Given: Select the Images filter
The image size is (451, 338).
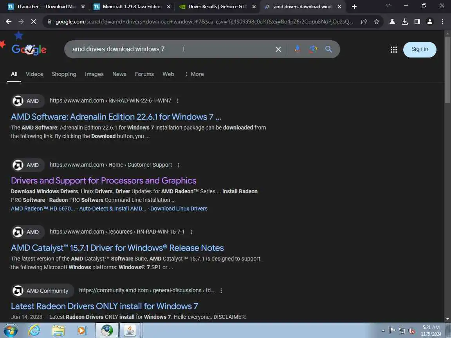Looking at the screenshot, I should 94,74.
